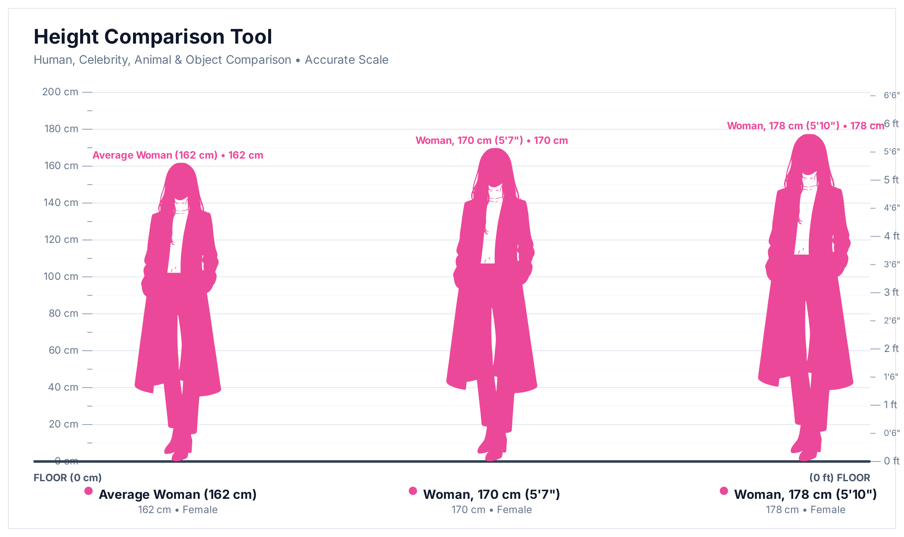Click the '160 cm' axis label
The width and height of the screenshot is (904, 537).
[61, 166]
